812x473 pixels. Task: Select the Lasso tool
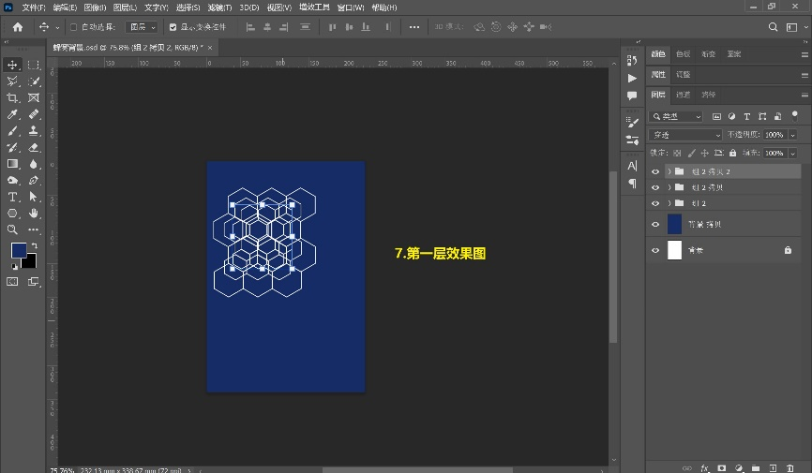click(x=12, y=81)
